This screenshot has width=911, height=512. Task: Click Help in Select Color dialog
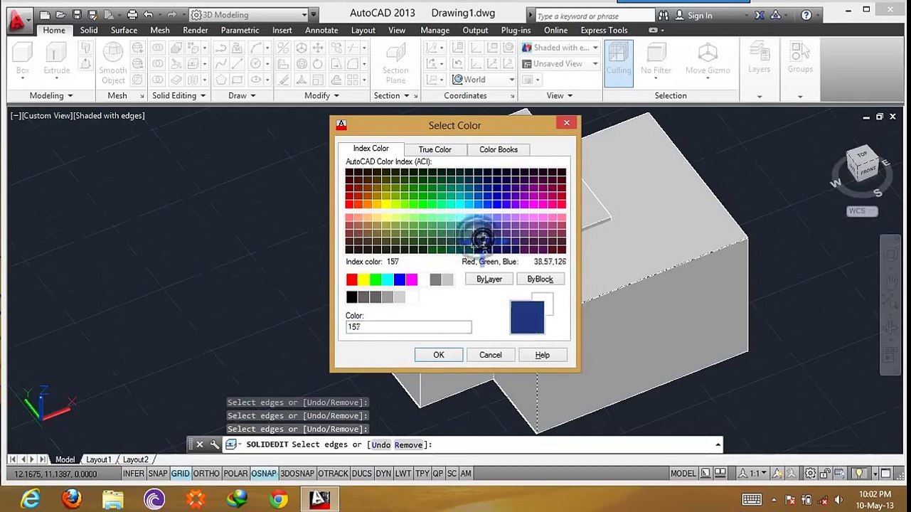click(x=542, y=355)
